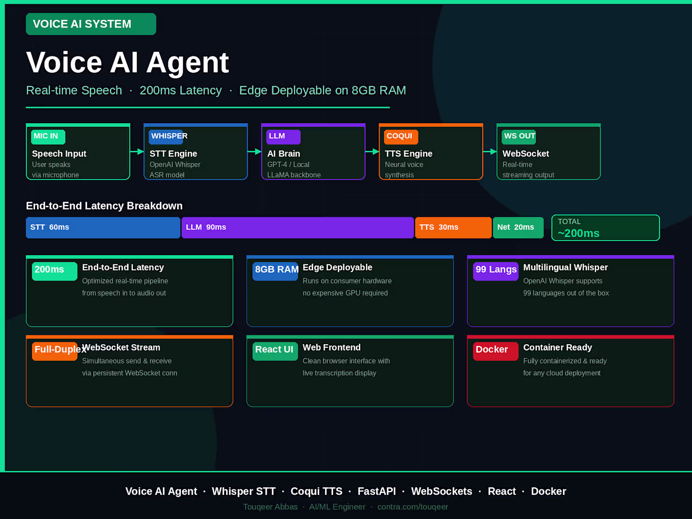Click the '200ms Latency' subtitle text
This screenshot has height=519, width=692.
point(181,90)
